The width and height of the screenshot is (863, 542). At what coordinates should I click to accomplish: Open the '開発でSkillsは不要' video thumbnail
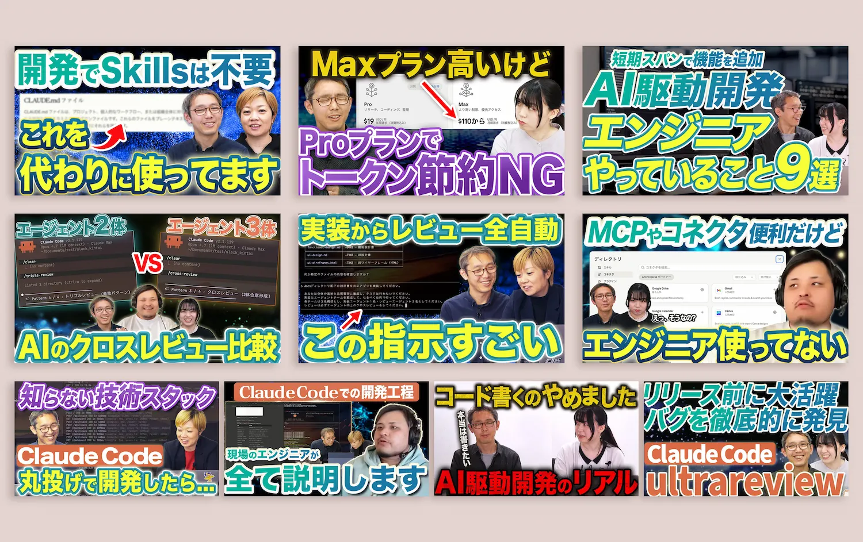click(x=147, y=121)
